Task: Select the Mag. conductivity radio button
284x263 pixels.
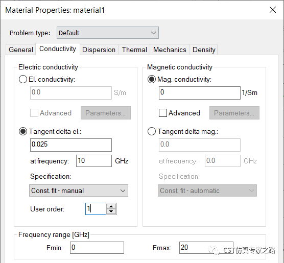Action: click(x=152, y=79)
